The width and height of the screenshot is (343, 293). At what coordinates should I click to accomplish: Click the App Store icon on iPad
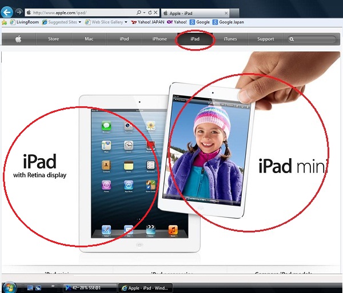(129, 185)
